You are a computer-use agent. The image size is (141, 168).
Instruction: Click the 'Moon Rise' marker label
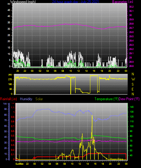tap(116, 159)
